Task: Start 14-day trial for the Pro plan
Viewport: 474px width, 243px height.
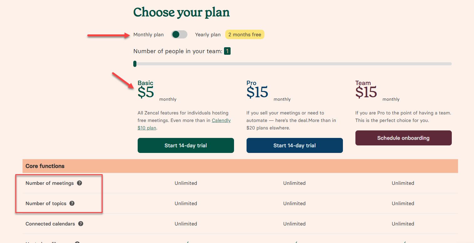Action: tap(294, 145)
